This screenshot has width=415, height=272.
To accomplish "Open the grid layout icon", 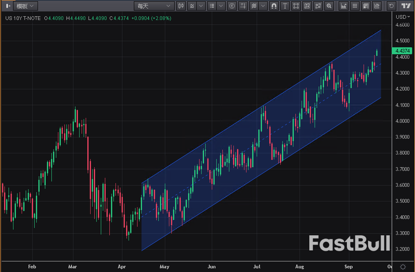I will pos(355,6).
